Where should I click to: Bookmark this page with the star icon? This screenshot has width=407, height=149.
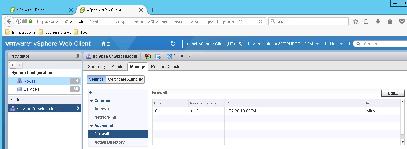(355, 21)
